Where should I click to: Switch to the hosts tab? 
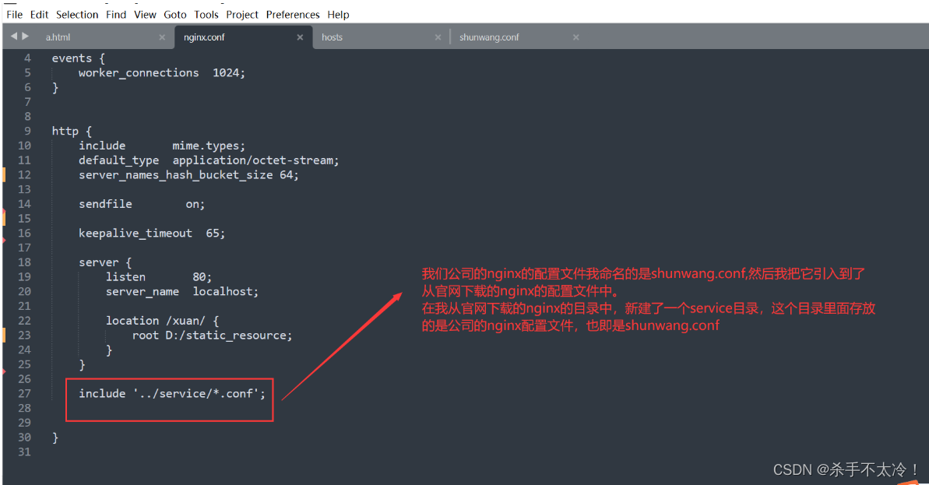coord(332,37)
